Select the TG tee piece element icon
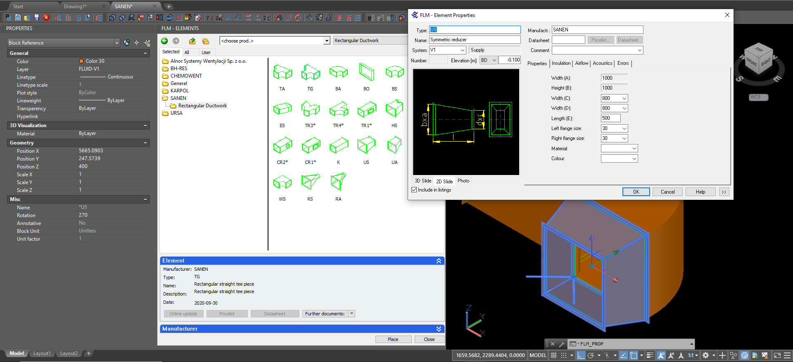This screenshot has height=362, width=793. tap(310, 73)
